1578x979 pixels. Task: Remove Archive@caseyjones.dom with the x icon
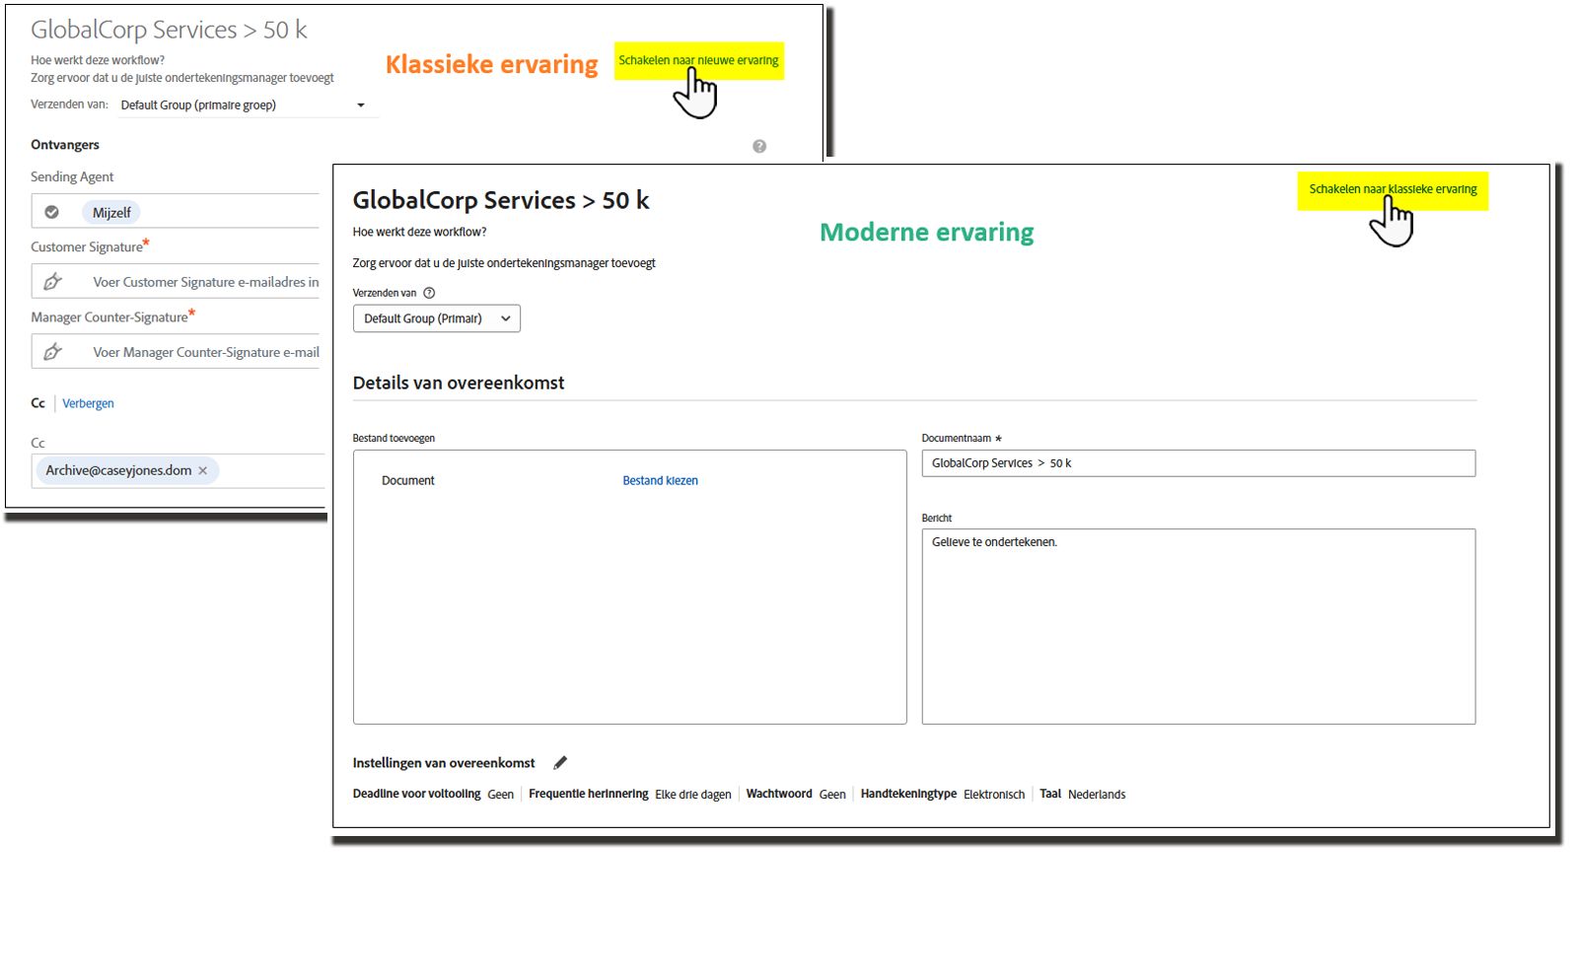pyautogui.click(x=203, y=470)
